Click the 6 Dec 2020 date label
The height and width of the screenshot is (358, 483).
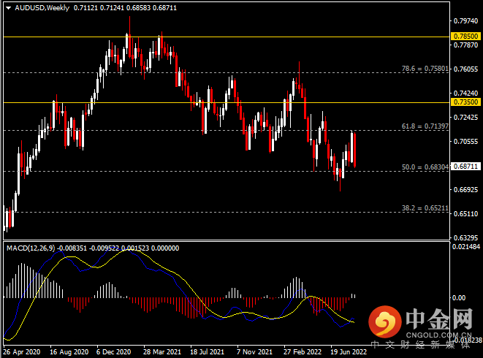point(114,352)
